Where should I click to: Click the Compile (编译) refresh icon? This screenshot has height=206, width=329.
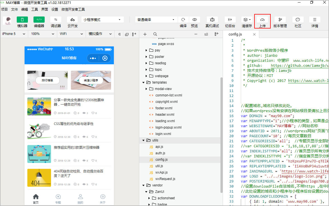(x=183, y=20)
